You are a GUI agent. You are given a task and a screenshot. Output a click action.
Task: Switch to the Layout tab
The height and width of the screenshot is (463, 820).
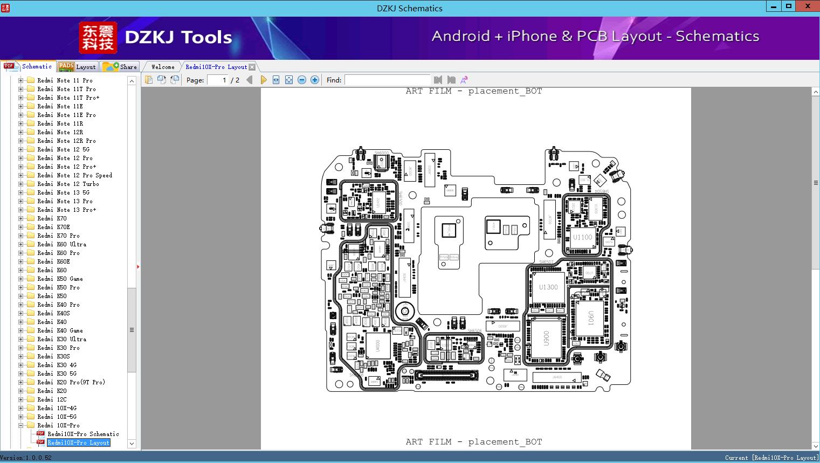click(x=77, y=67)
